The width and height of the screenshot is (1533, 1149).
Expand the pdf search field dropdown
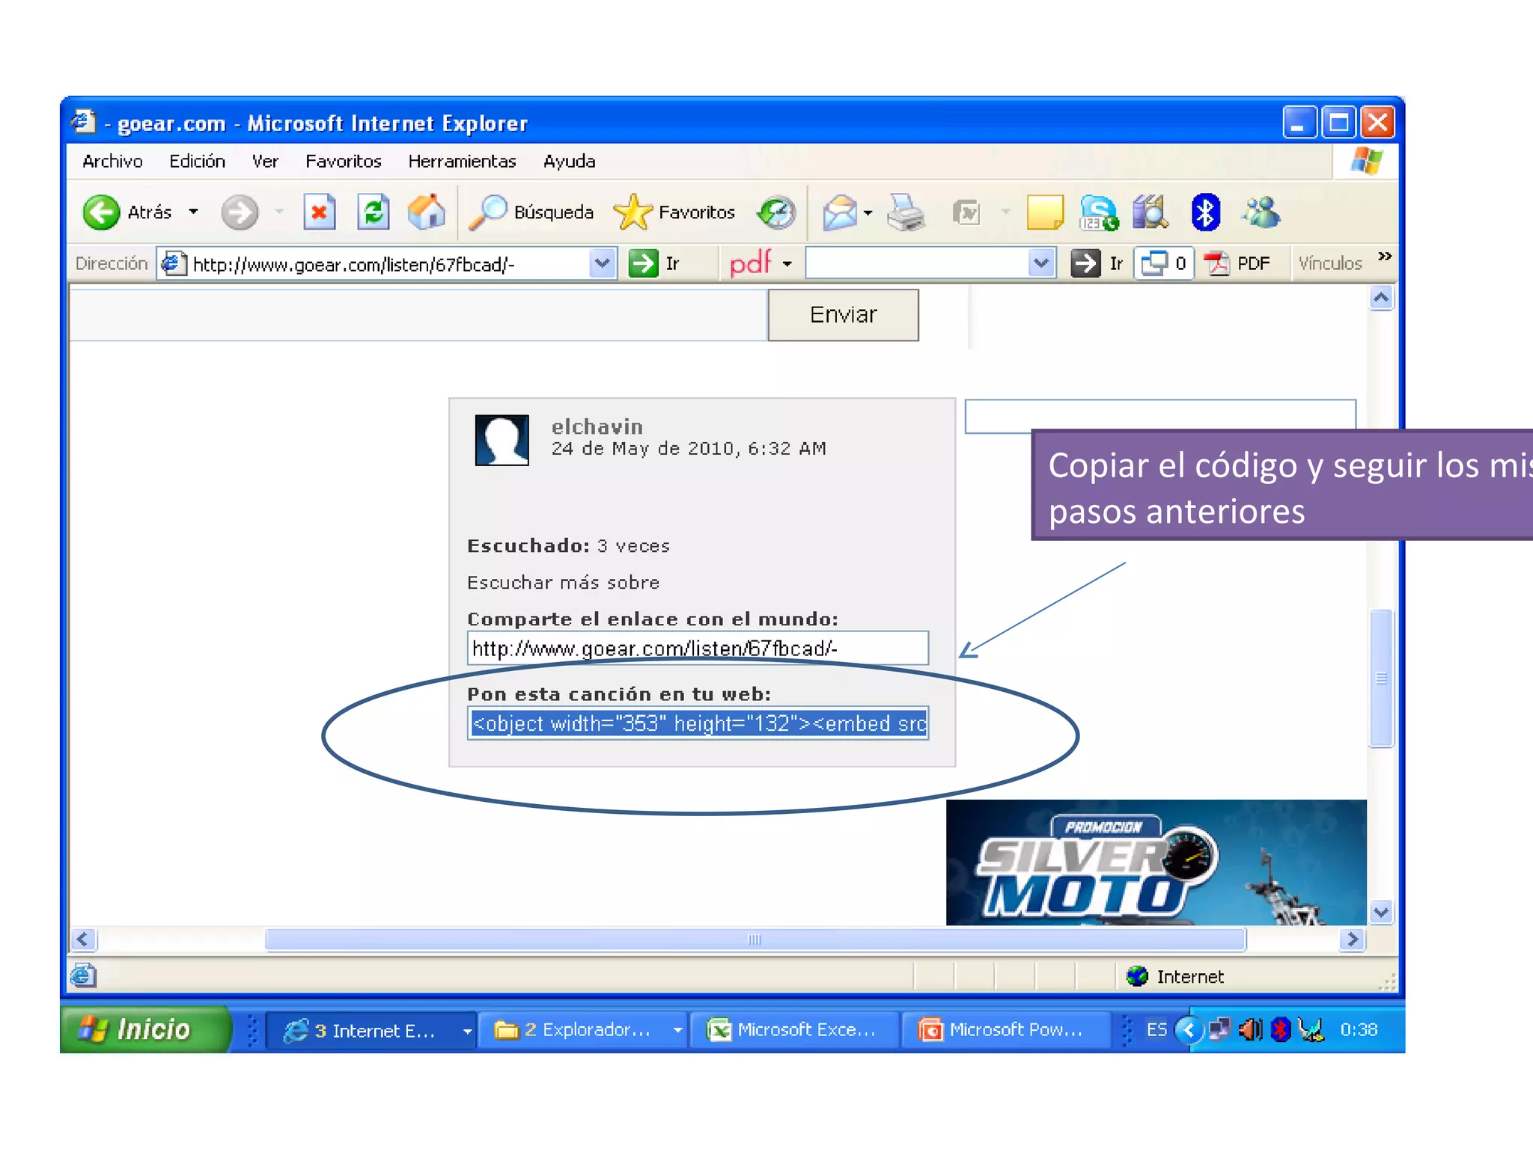pyautogui.click(x=1042, y=263)
